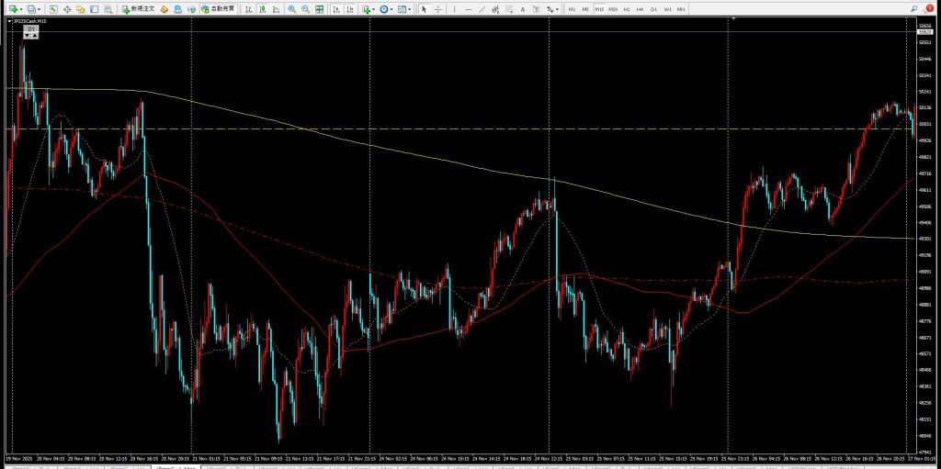
Task: Select the text 'A' annotation tool
Action: pyautogui.click(x=523, y=8)
